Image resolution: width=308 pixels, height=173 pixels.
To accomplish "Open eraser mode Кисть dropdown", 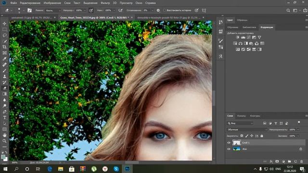I will coord(53,11).
